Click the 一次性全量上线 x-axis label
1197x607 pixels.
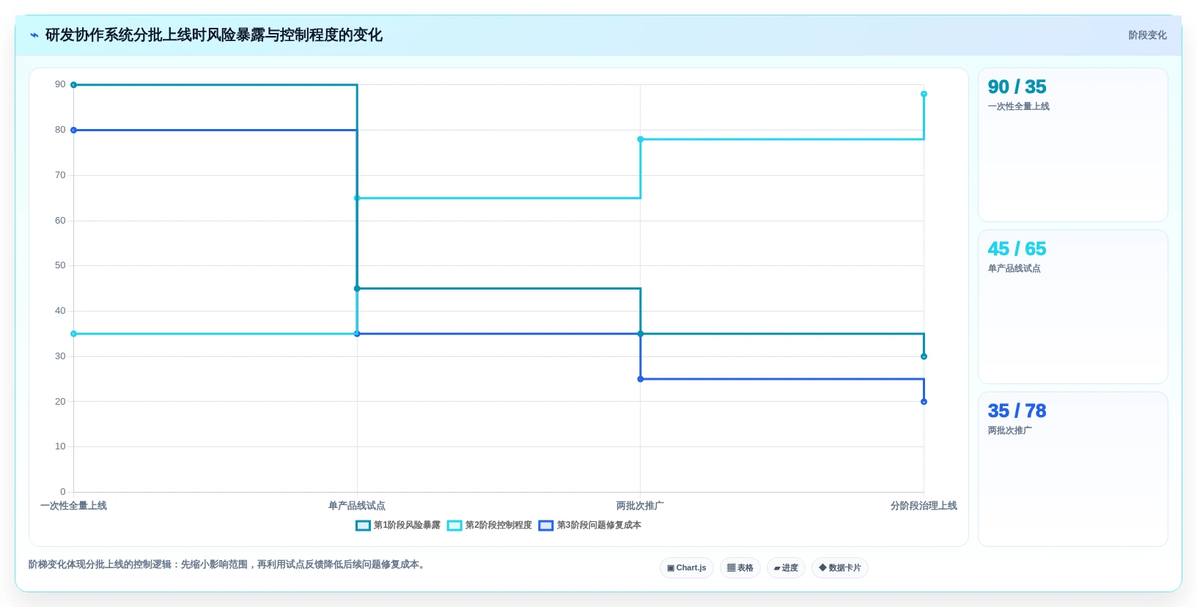pos(73,506)
